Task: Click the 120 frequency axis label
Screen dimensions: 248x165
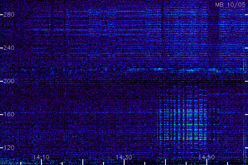Action: click(9, 148)
